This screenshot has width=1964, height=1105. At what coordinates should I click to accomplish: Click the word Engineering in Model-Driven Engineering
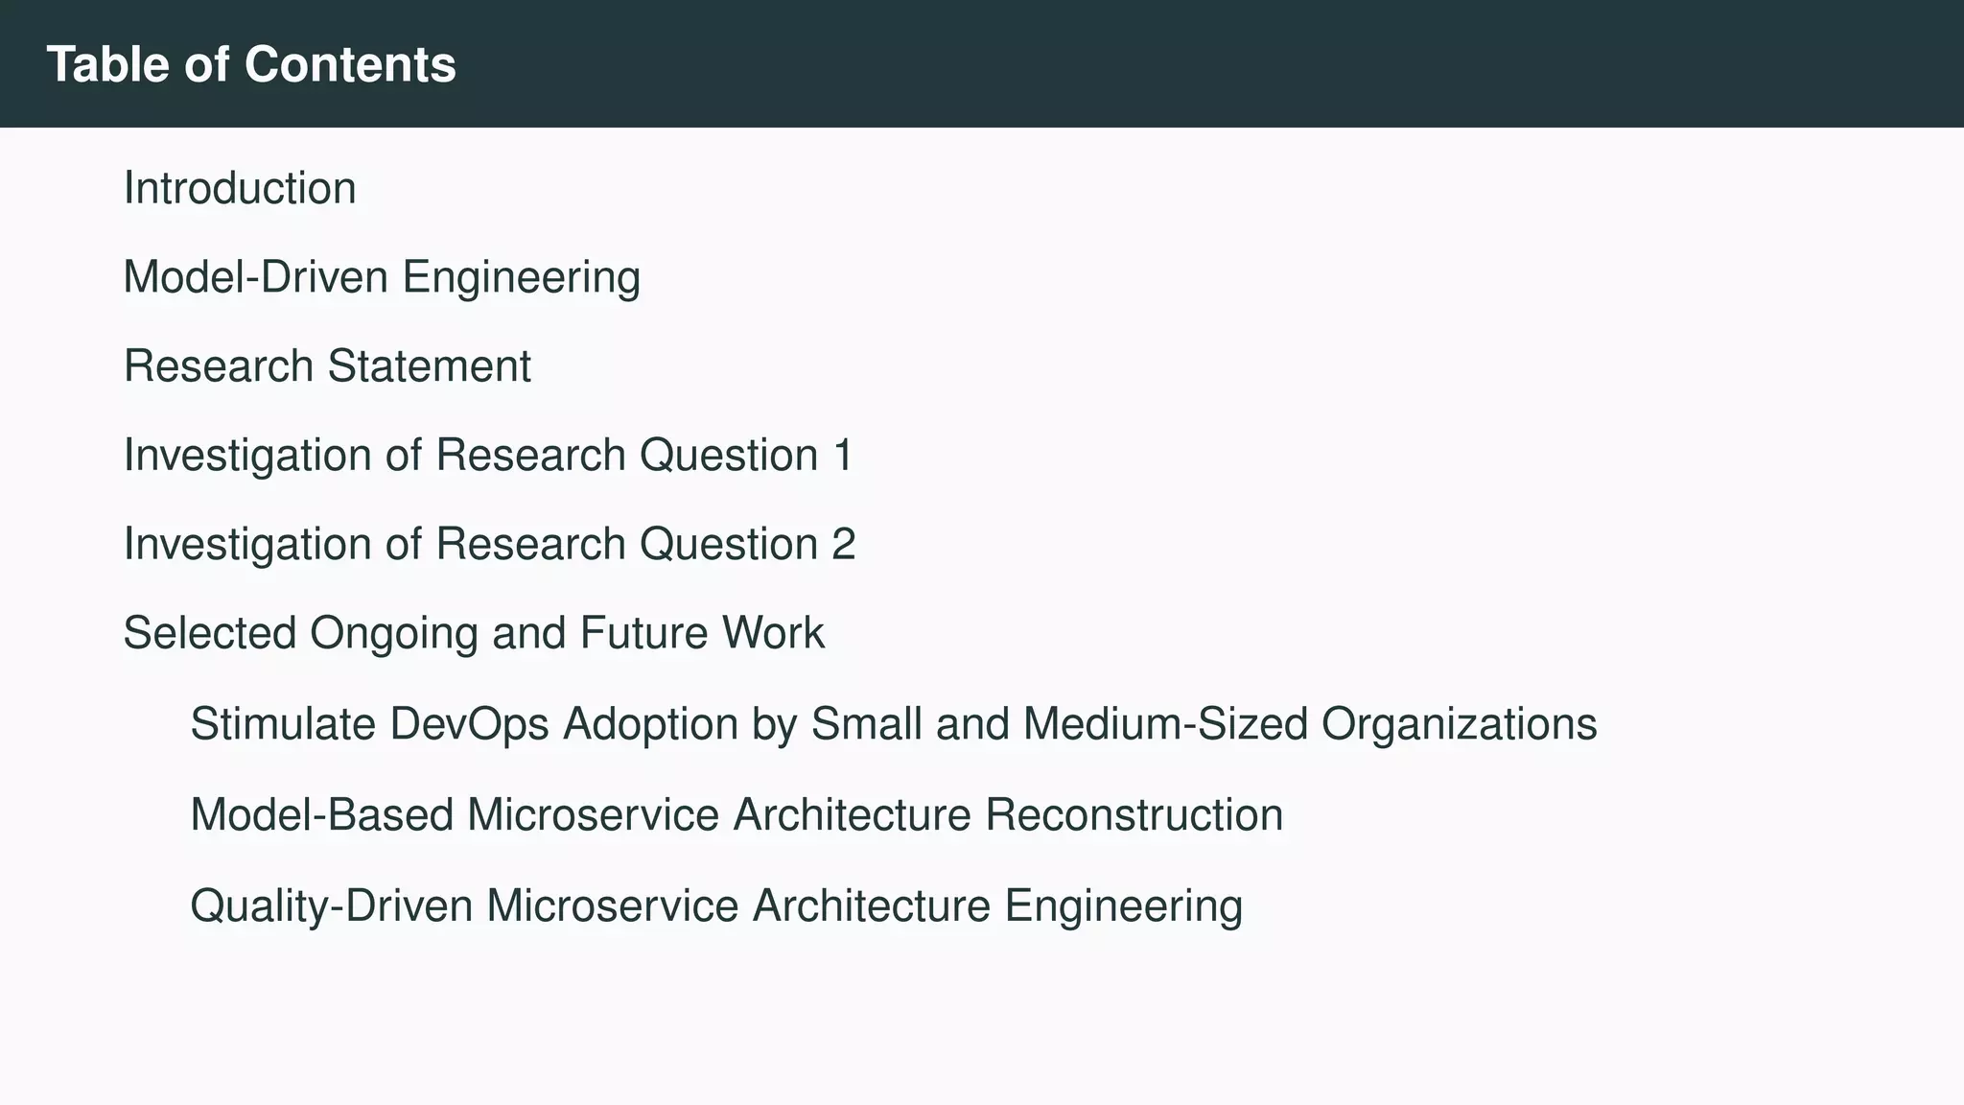tap(521, 277)
